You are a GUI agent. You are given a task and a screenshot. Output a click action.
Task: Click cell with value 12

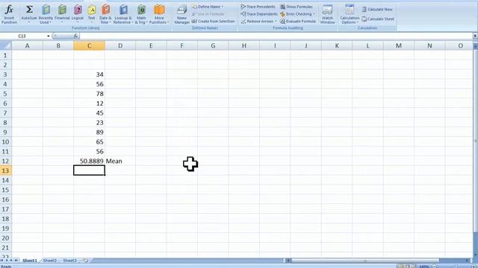(89, 103)
